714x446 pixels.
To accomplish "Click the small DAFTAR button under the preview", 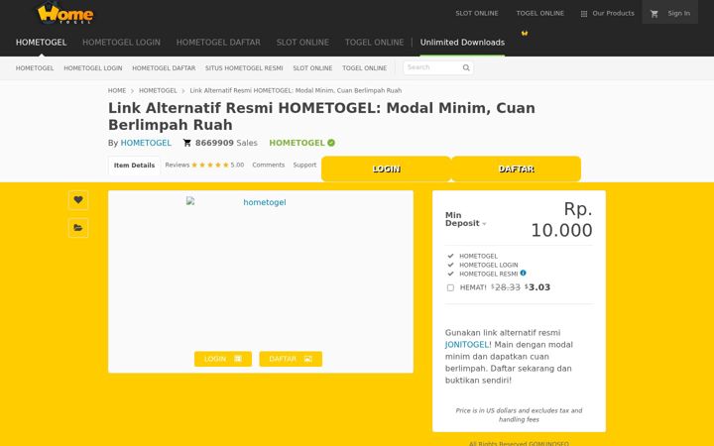I will [291, 359].
